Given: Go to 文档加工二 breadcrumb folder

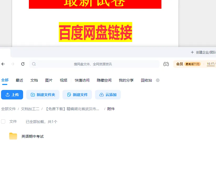Looking at the screenshot, I should click(x=30, y=109).
